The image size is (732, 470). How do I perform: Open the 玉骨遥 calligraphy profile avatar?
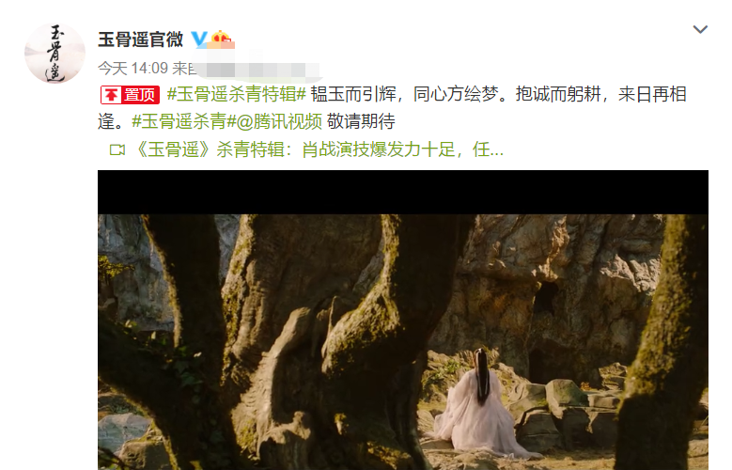tap(55, 54)
